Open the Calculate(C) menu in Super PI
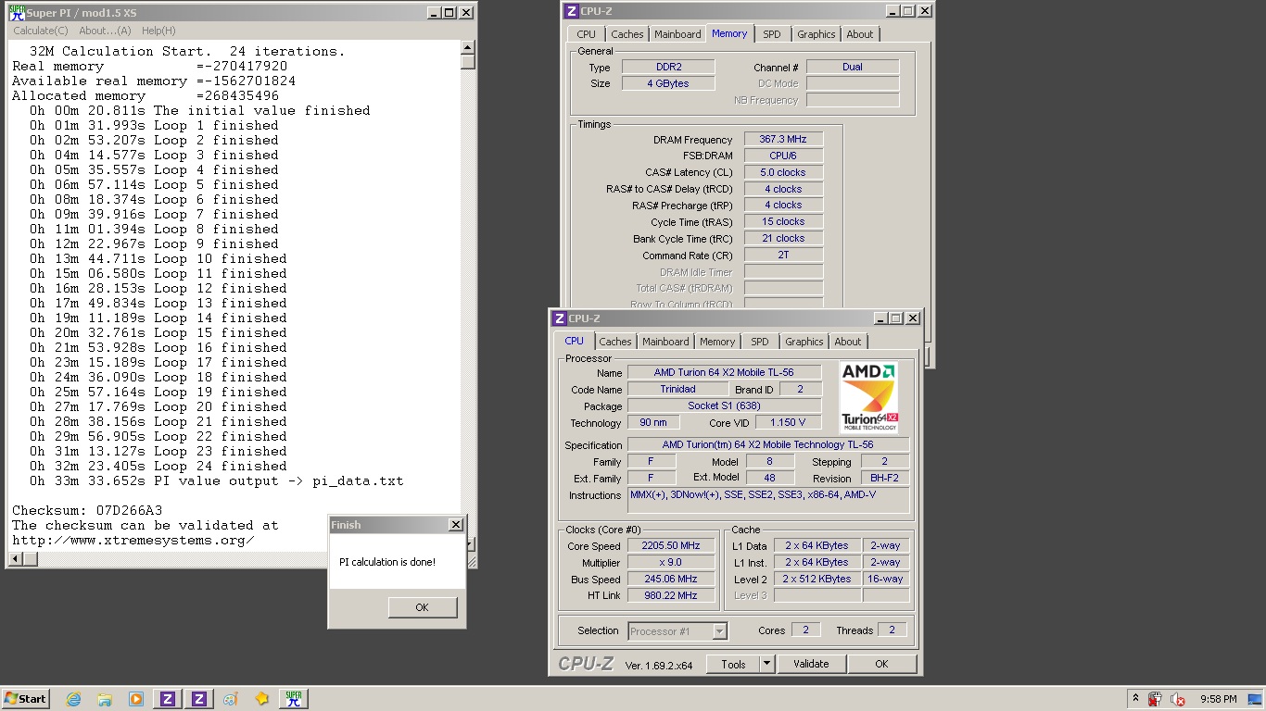1266x711 pixels. point(41,31)
